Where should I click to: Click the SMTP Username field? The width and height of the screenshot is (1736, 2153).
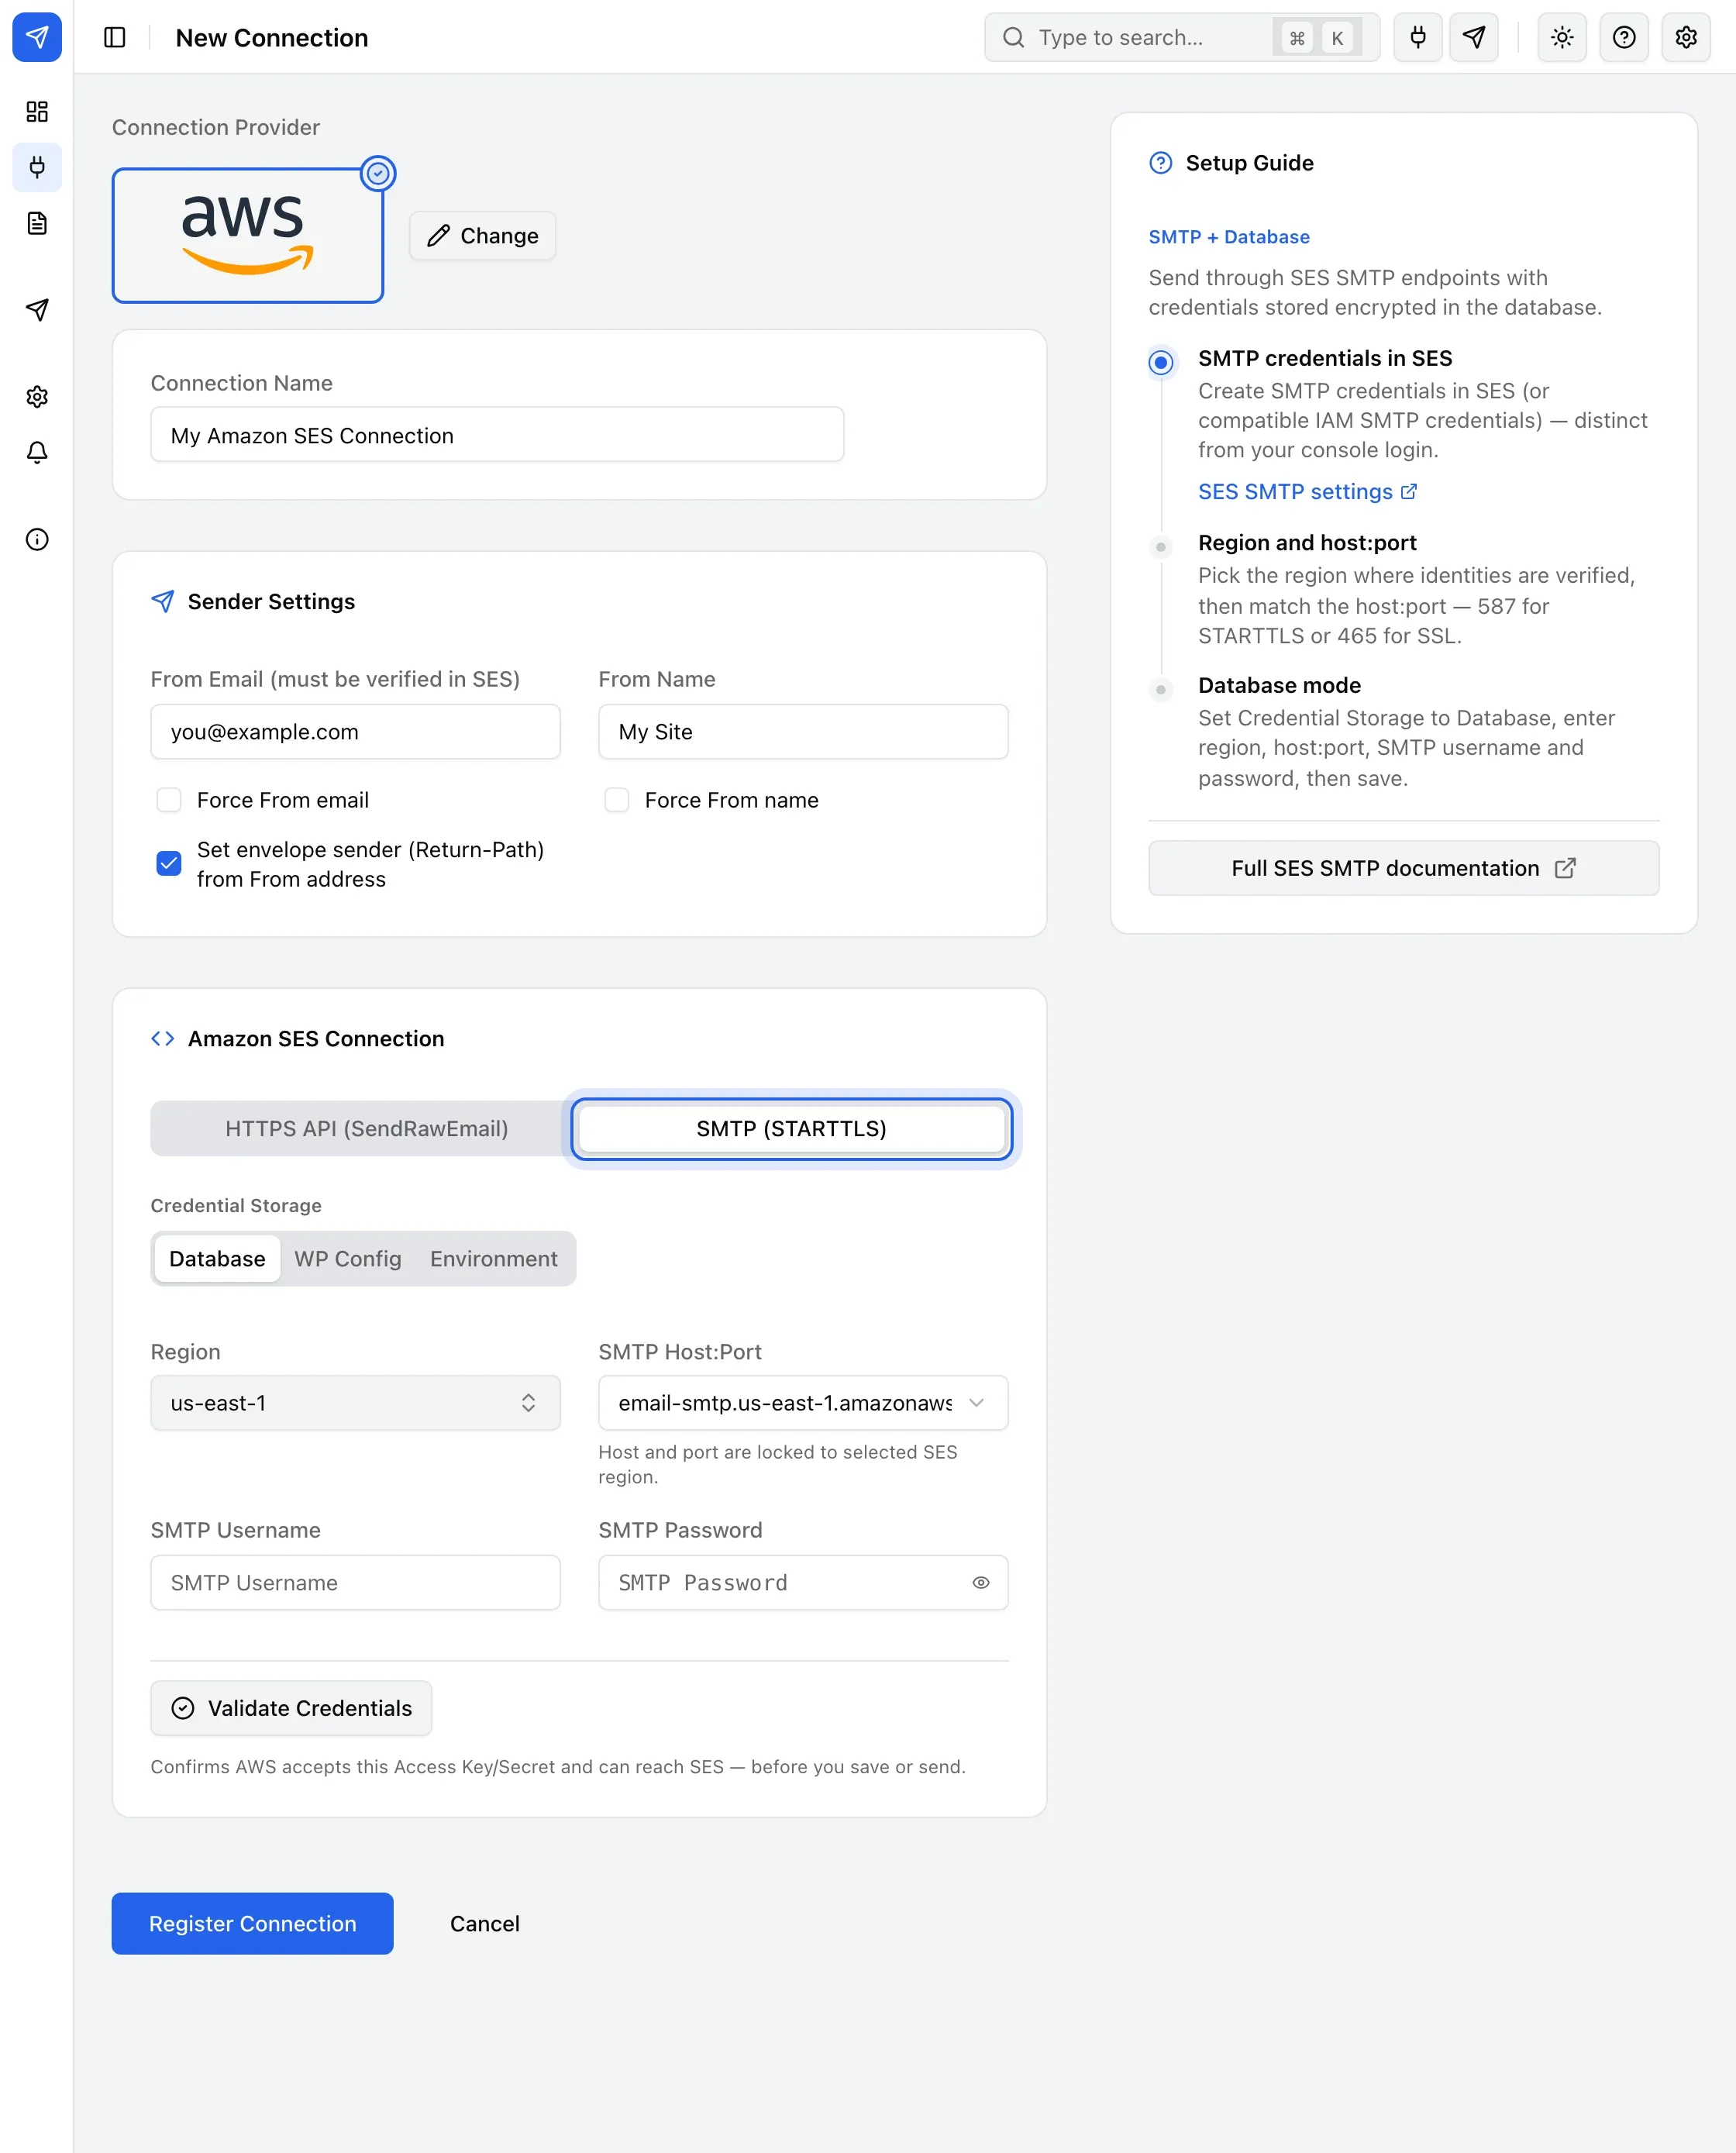(x=355, y=1583)
